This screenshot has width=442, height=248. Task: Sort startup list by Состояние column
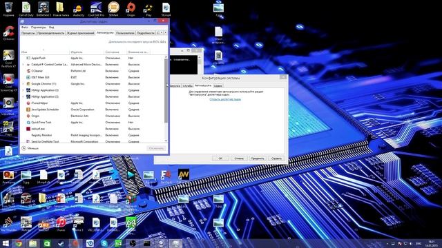115,52
